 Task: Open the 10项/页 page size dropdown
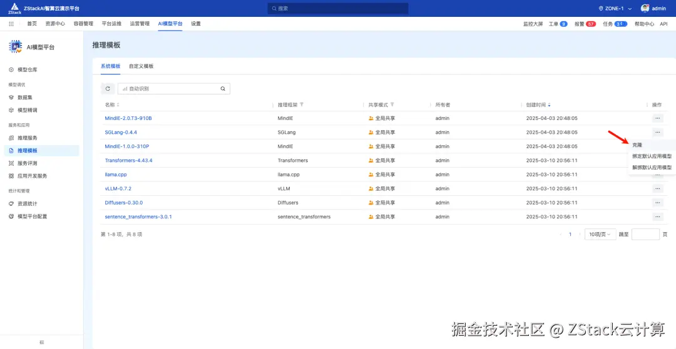600,235
